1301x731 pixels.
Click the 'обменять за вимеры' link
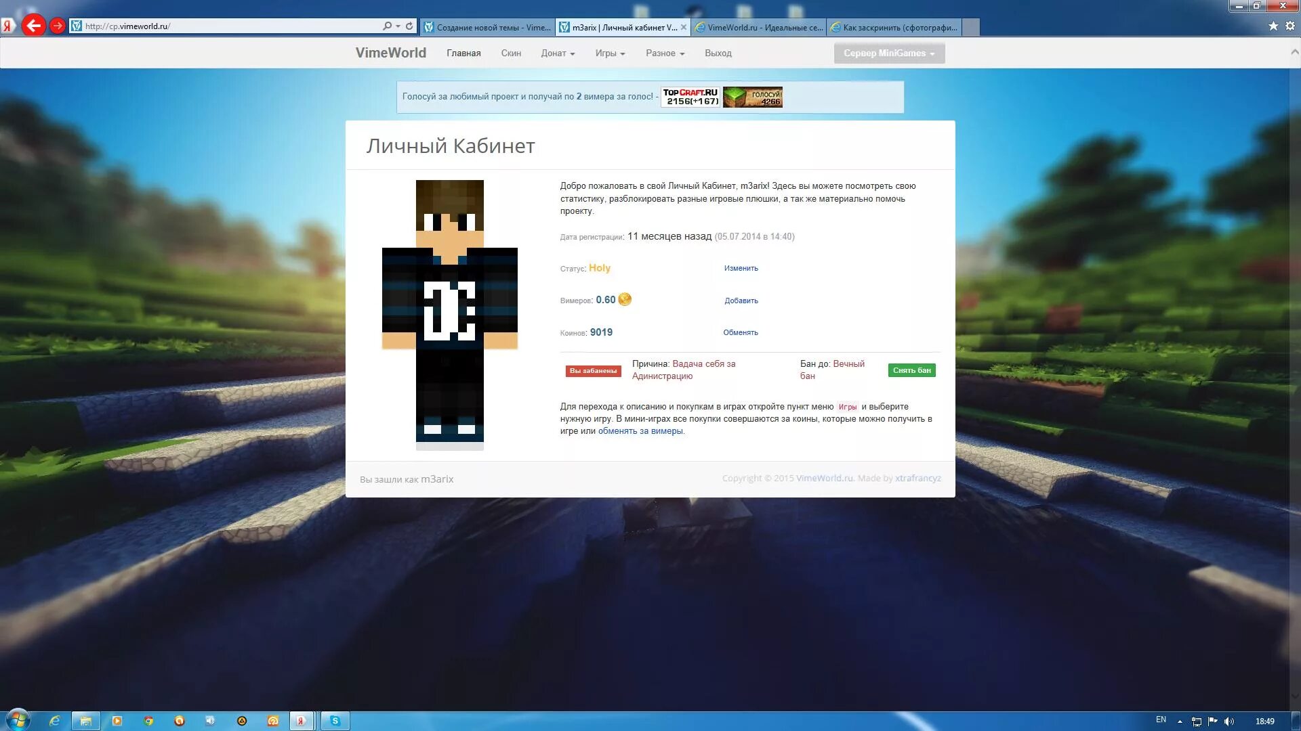click(x=640, y=431)
